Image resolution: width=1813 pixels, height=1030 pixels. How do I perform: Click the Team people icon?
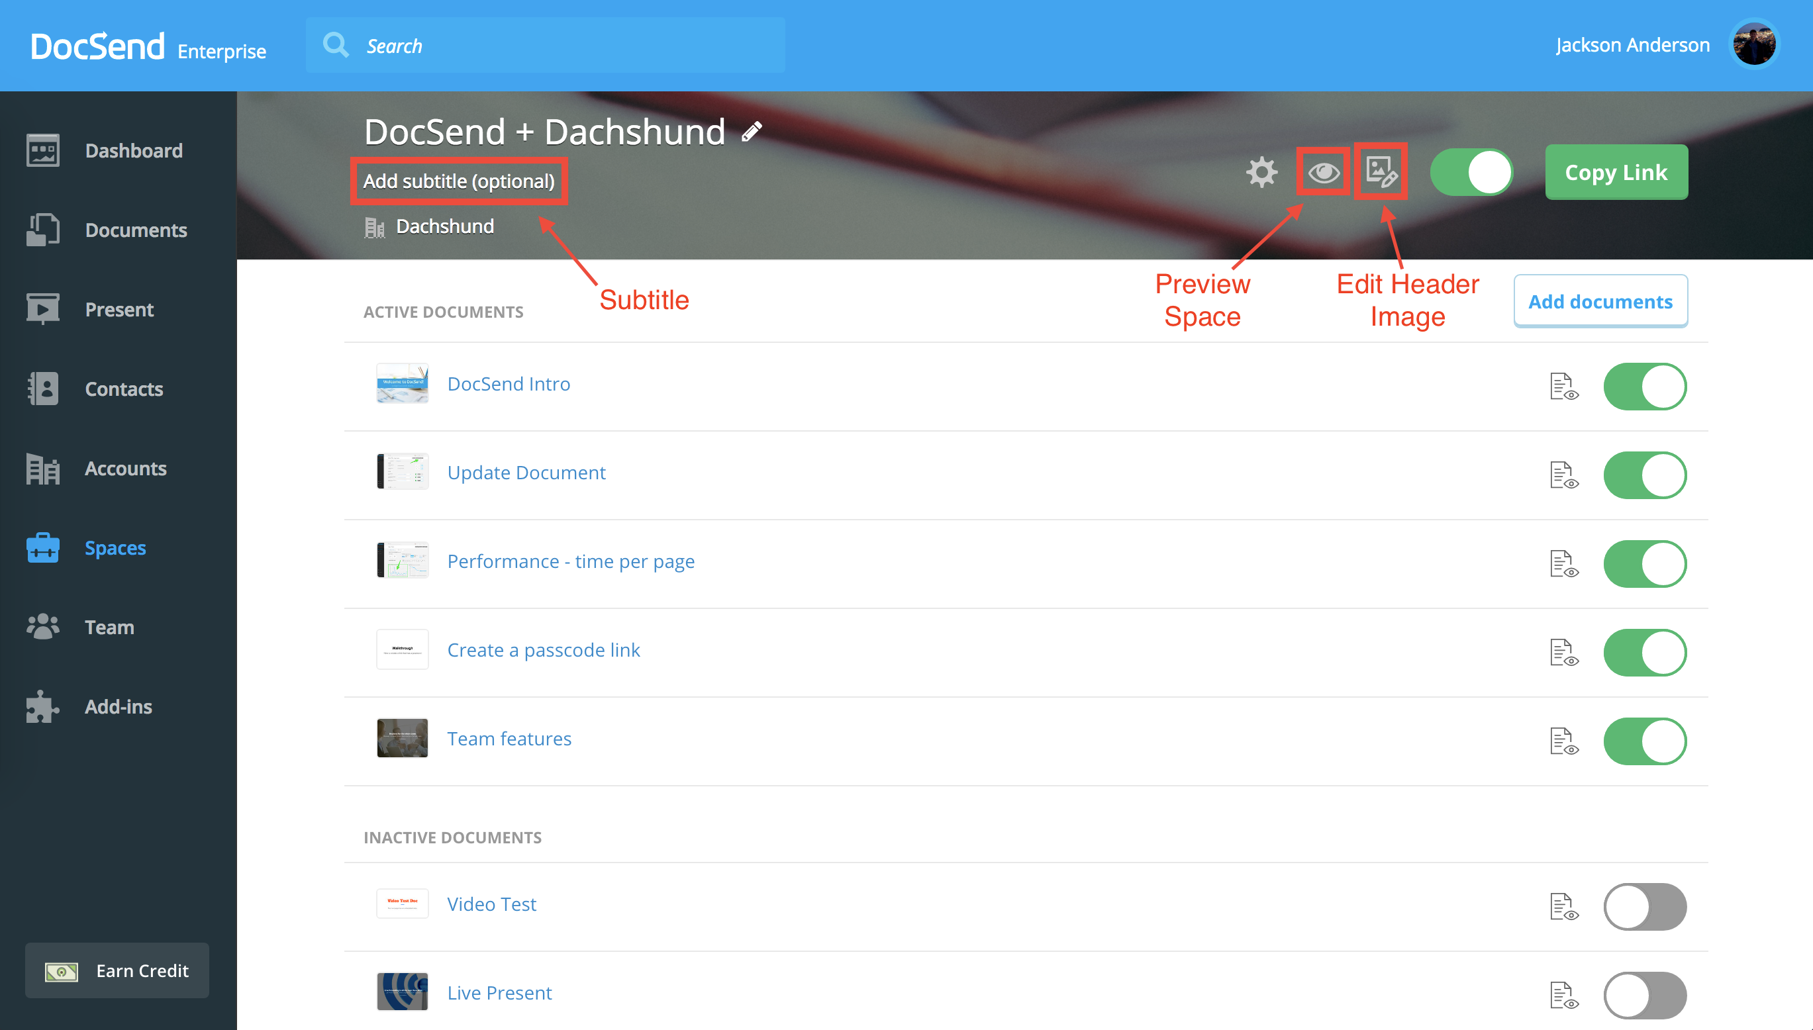[42, 627]
